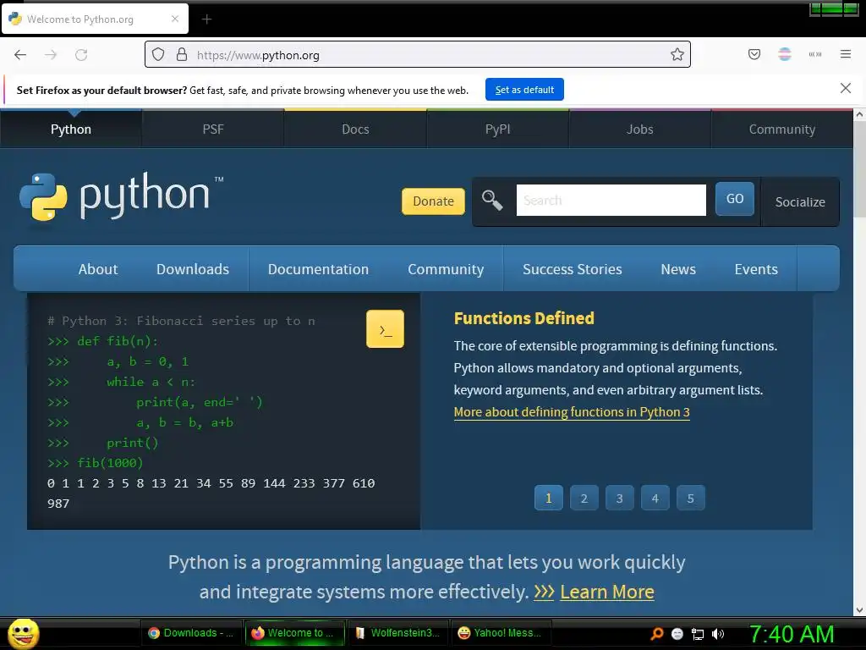This screenshot has height=650, width=866.
Task: Click the GO search button
Action: pyautogui.click(x=735, y=199)
